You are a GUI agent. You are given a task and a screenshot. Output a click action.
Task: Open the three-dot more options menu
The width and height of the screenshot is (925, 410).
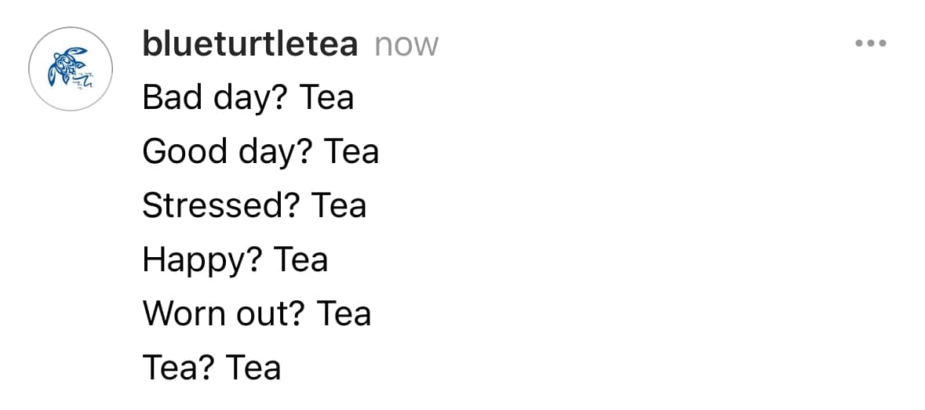(x=871, y=43)
